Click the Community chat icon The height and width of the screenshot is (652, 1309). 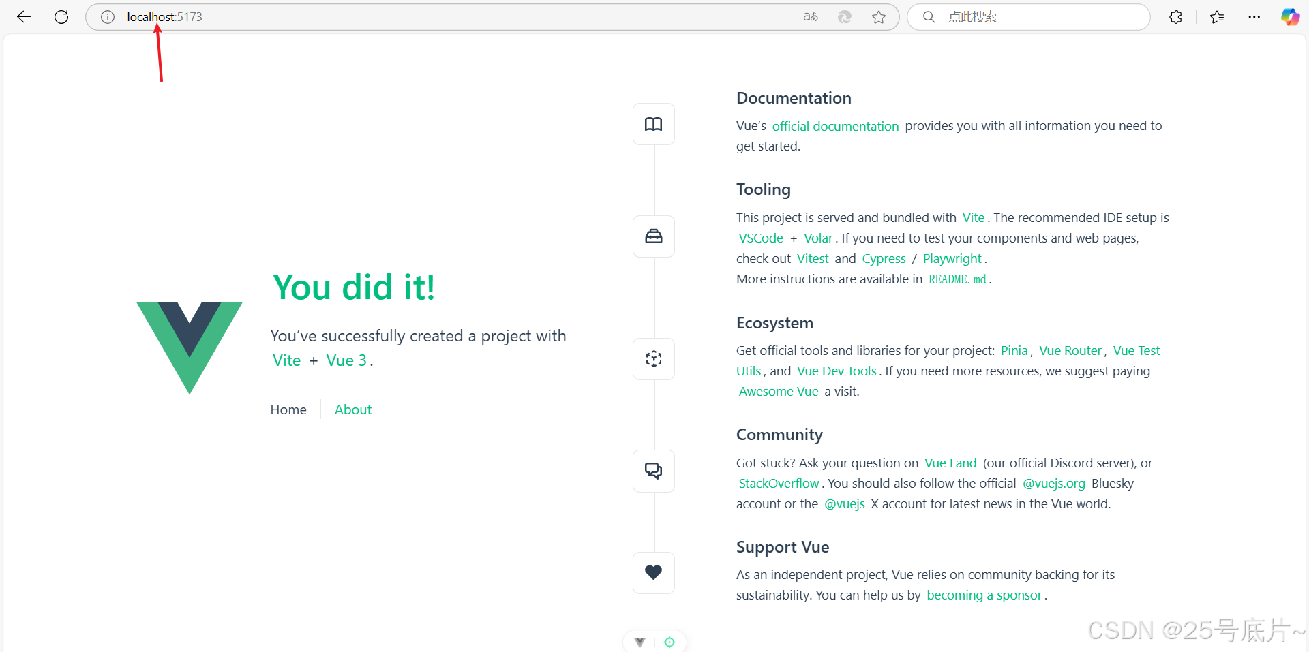coord(654,471)
